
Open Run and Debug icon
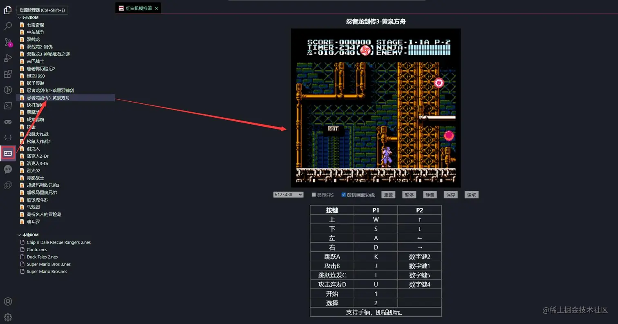point(8,58)
